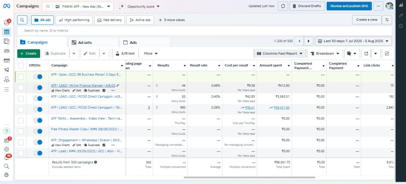Open Amount spent column header menu
Image resolution: width=406 pixels, height=184 pixels.
tap(289, 66)
